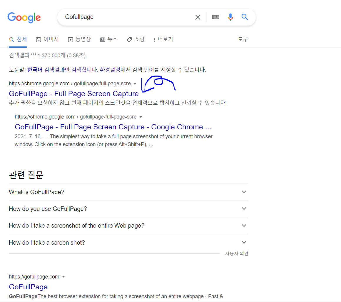Open GoFullPage - Google Chrome result link
Image resolution: width=341 pixels, height=302 pixels.
[x=113, y=127]
